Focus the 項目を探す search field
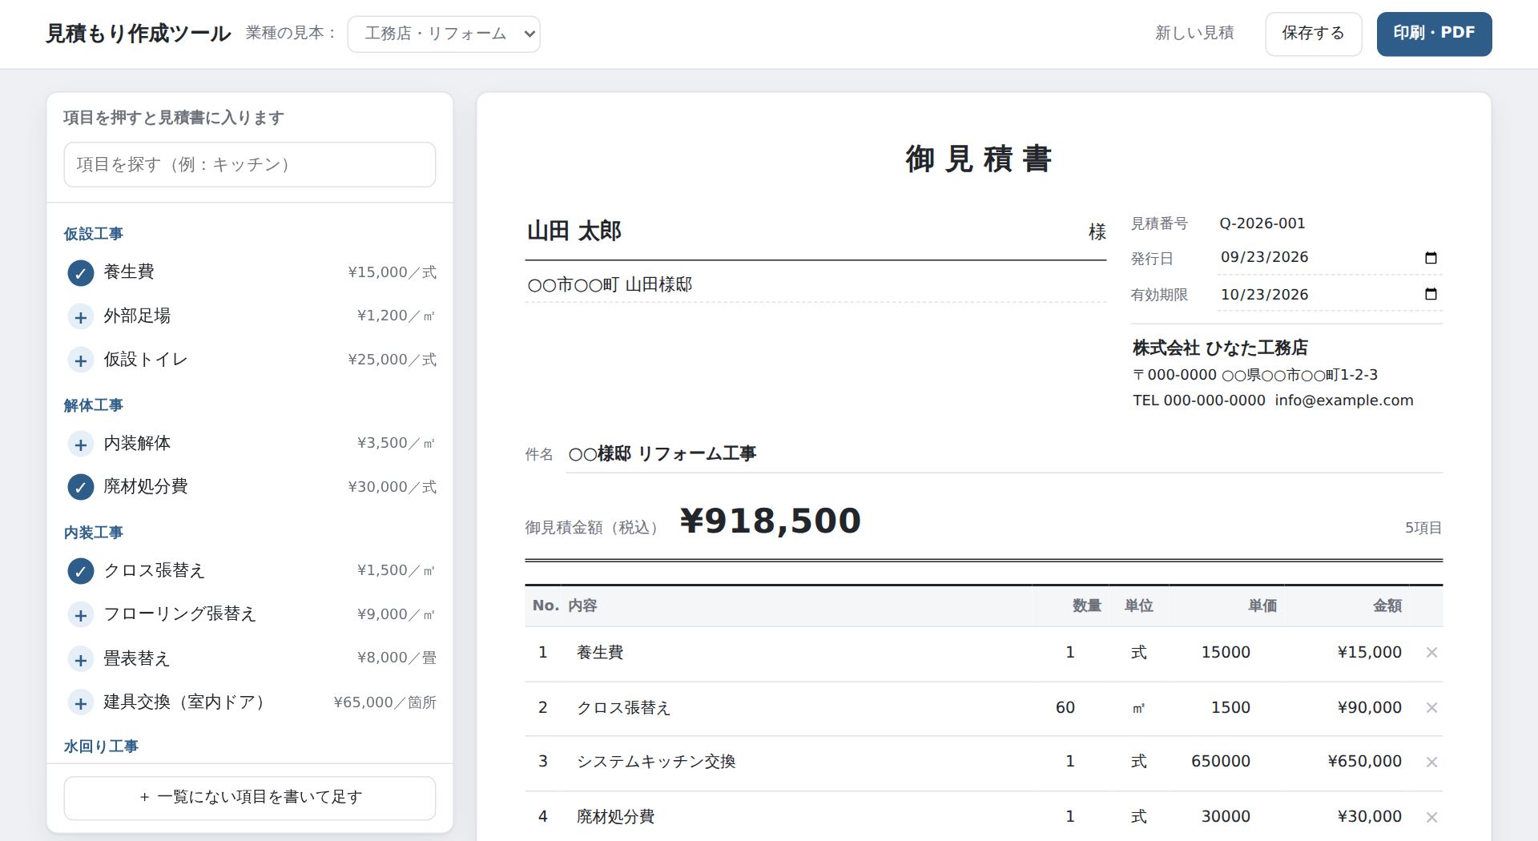This screenshot has width=1538, height=841. coord(250,165)
